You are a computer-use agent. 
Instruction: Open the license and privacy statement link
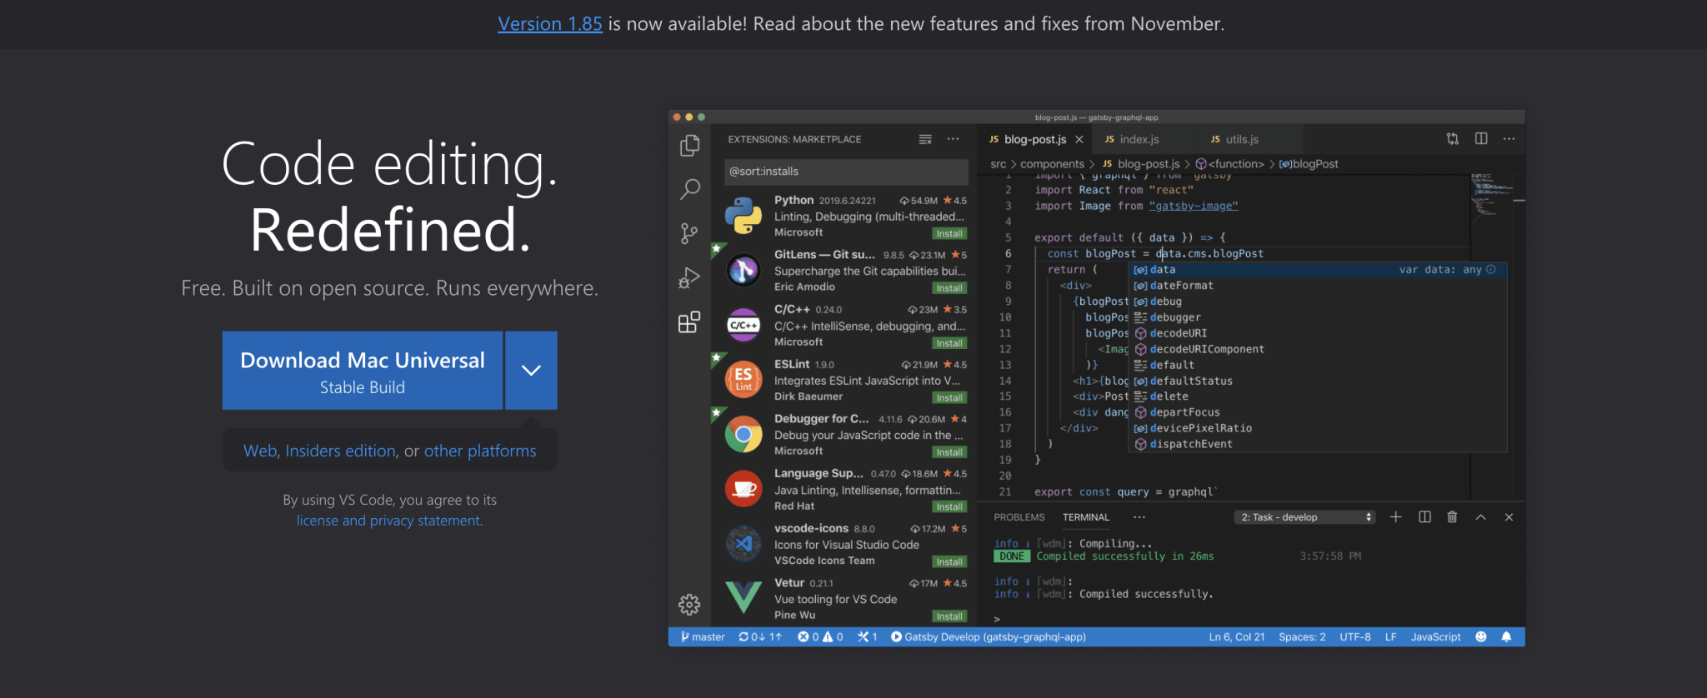pyautogui.click(x=389, y=521)
